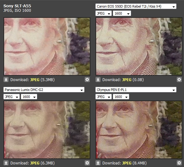Open the Olympus PEN E-PL1 camera dropdown
The height and width of the screenshot is (167, 184).
pos(136,90)
